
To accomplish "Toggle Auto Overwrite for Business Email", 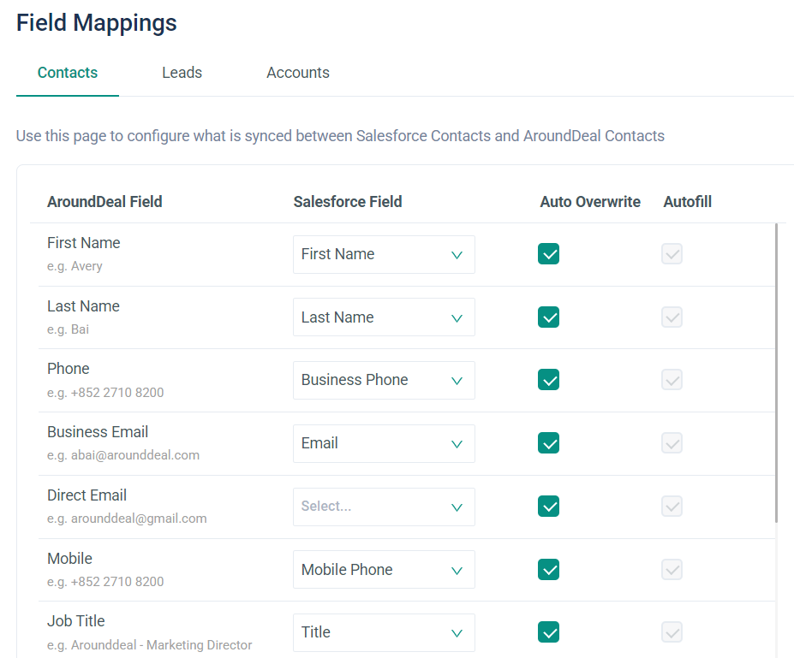I will pos(548,443).
